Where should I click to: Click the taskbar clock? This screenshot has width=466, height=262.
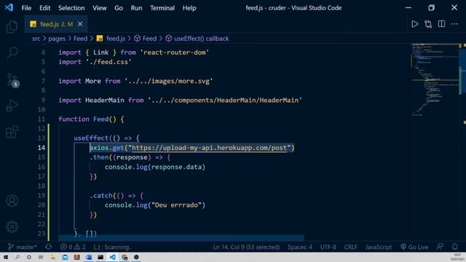pyautogui.click(x=457, y=257)
